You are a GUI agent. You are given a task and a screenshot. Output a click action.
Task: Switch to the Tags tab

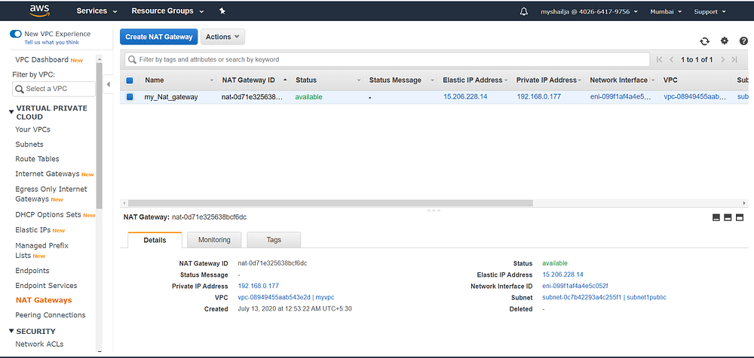[274, 240]
